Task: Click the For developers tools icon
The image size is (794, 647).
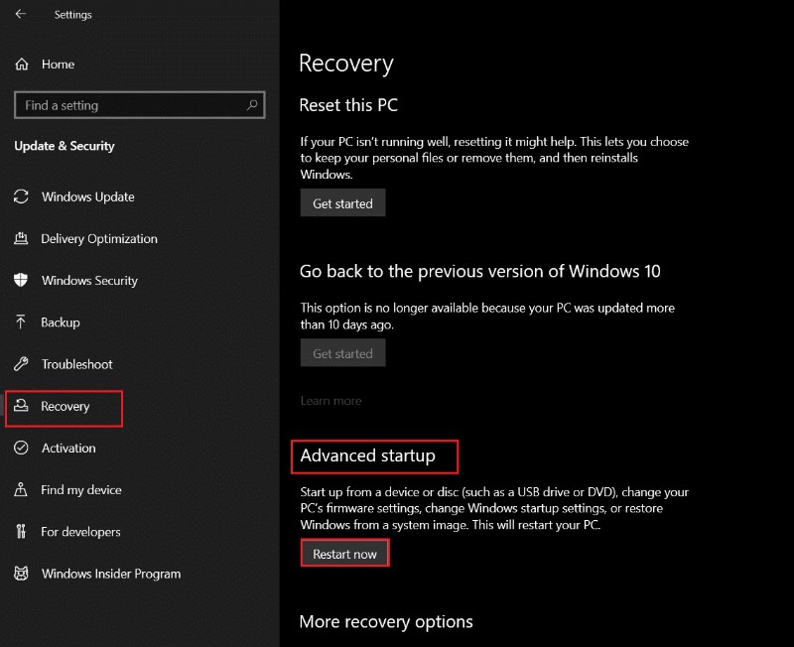Action: pyautogui.click(x=21, y=531)
